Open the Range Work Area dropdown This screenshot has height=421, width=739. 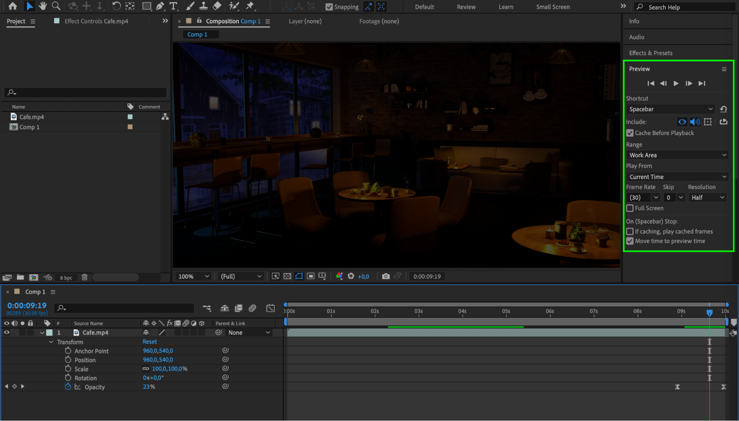[677, 155]
